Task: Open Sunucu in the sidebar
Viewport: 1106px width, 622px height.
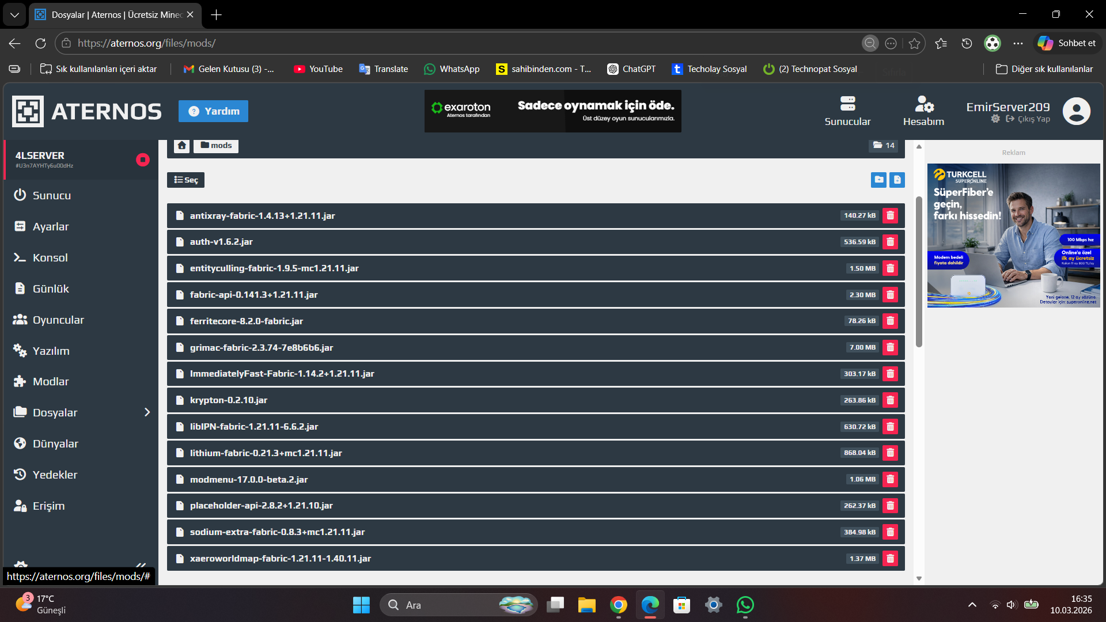Action: coord(81,195)
